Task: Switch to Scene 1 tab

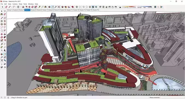Action: [x=10, y=10]
